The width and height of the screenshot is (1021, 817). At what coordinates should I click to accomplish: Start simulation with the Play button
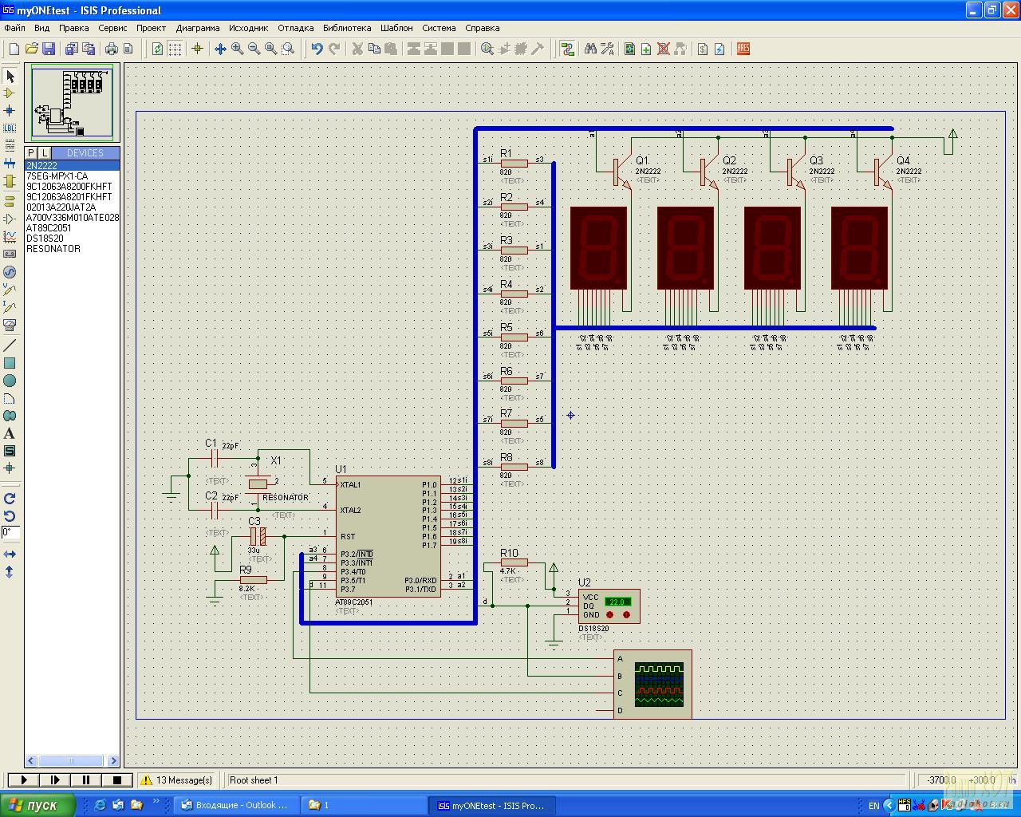[24, 780]
